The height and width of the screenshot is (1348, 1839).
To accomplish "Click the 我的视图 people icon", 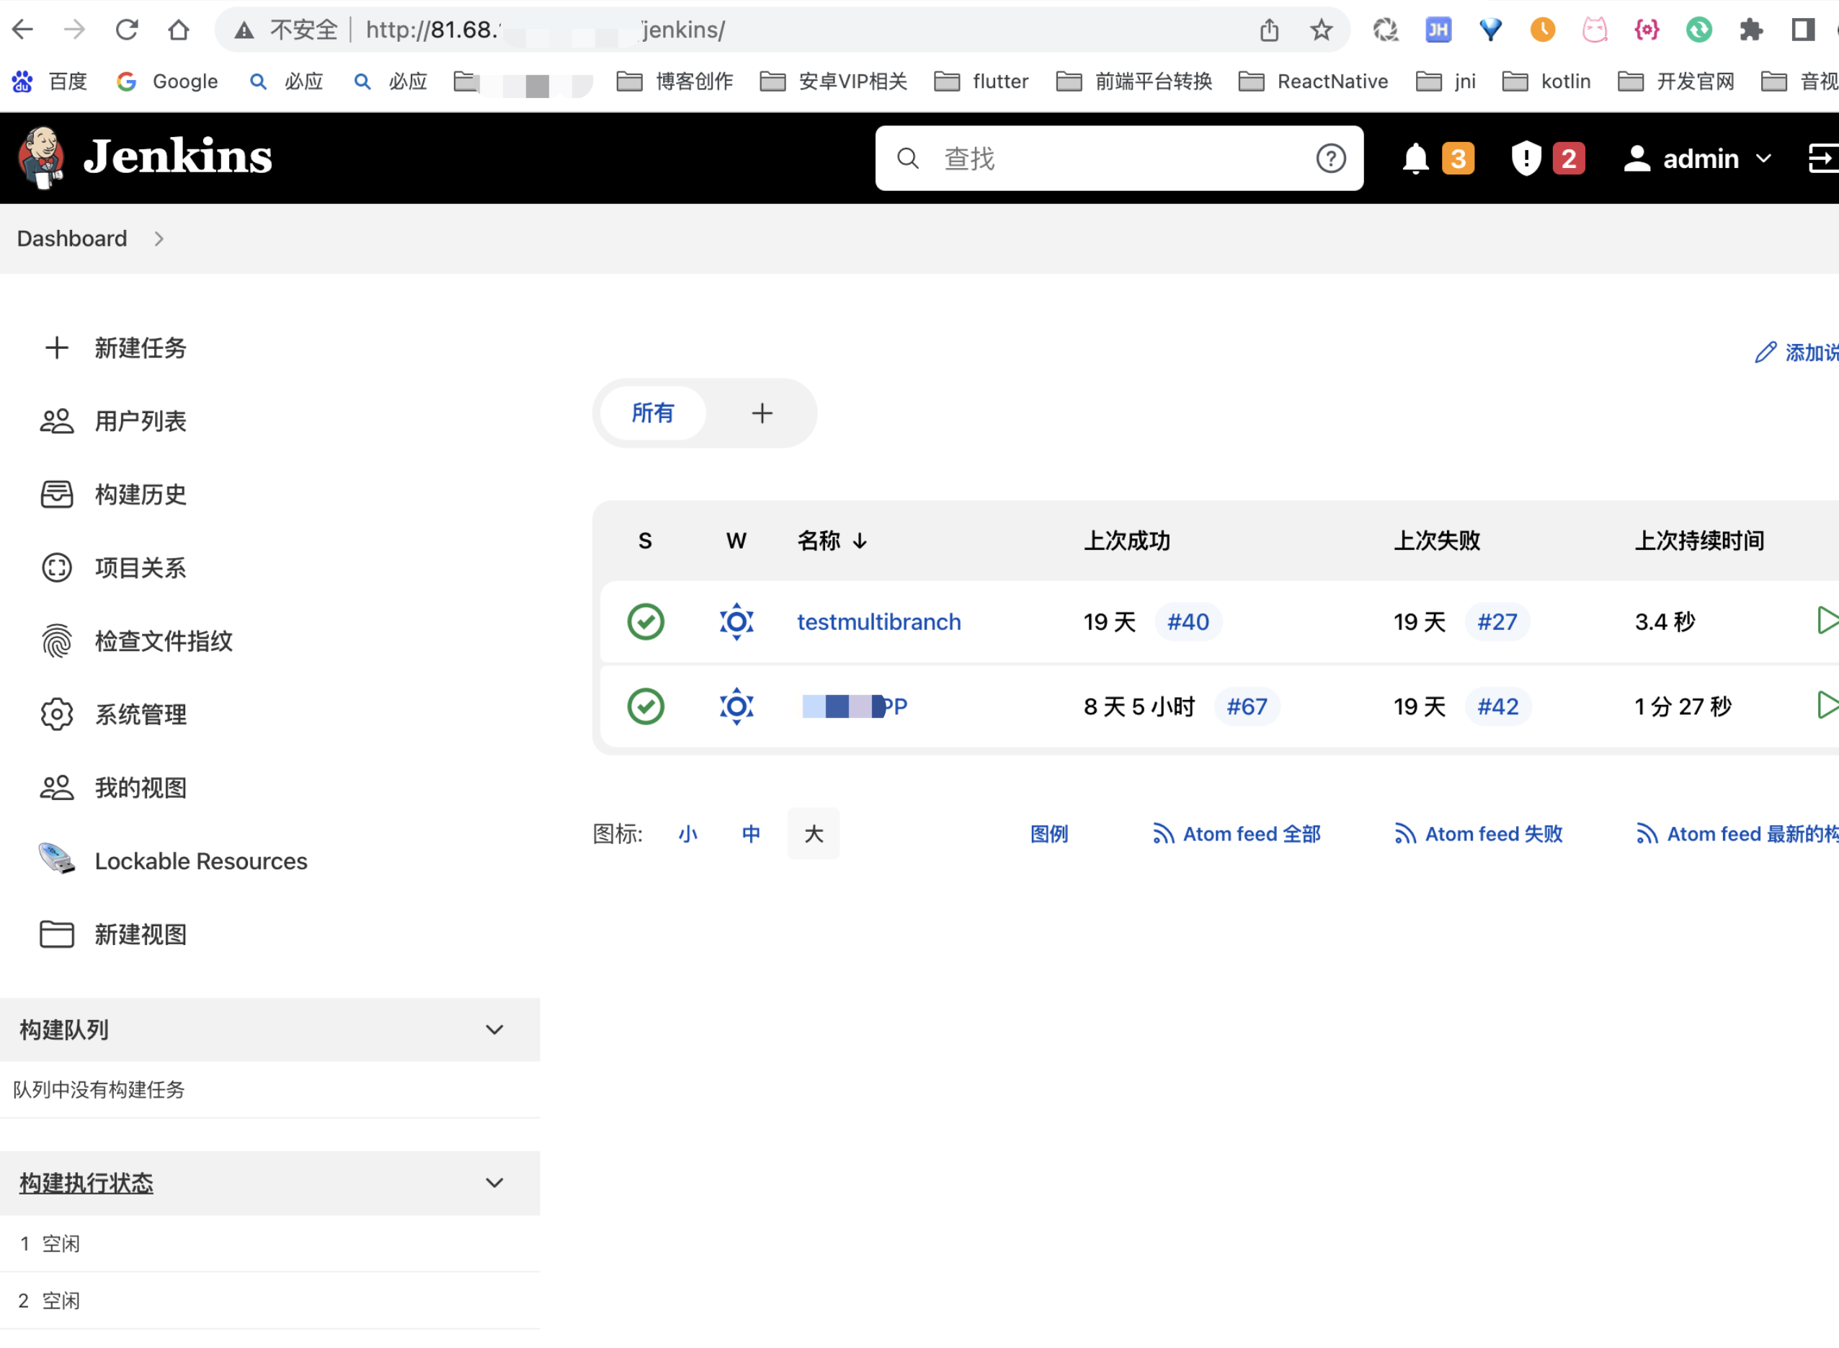I will coord(56,788).
